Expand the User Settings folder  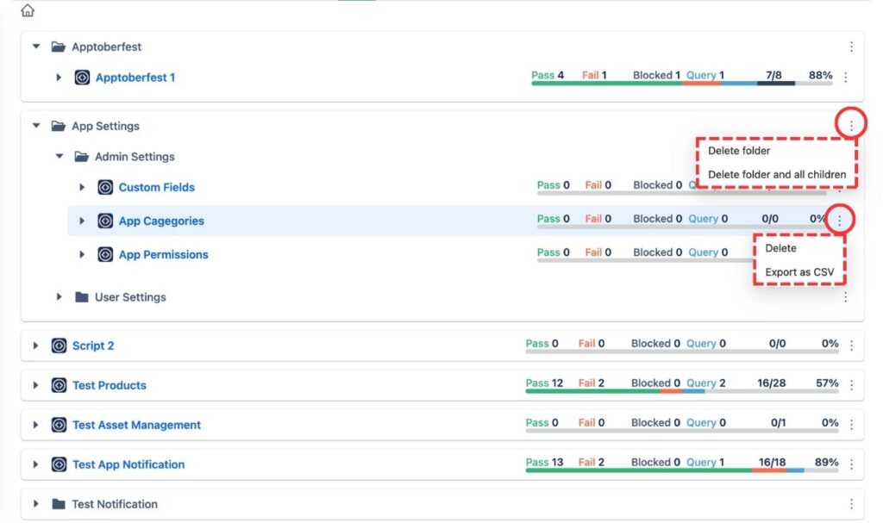[59, 297]
